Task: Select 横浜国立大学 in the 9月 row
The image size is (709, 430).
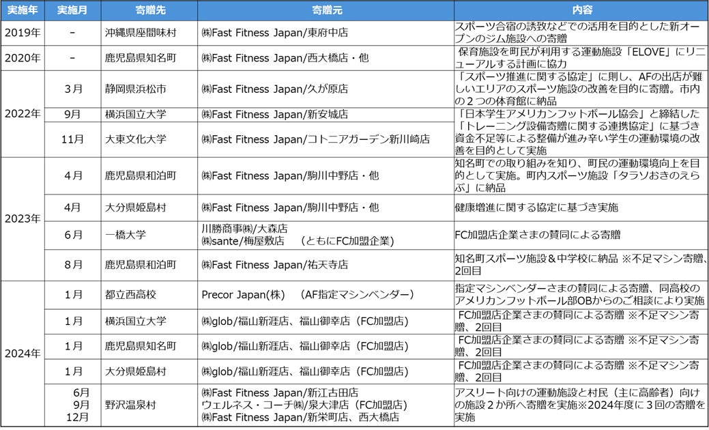Action: coord(149,115)
